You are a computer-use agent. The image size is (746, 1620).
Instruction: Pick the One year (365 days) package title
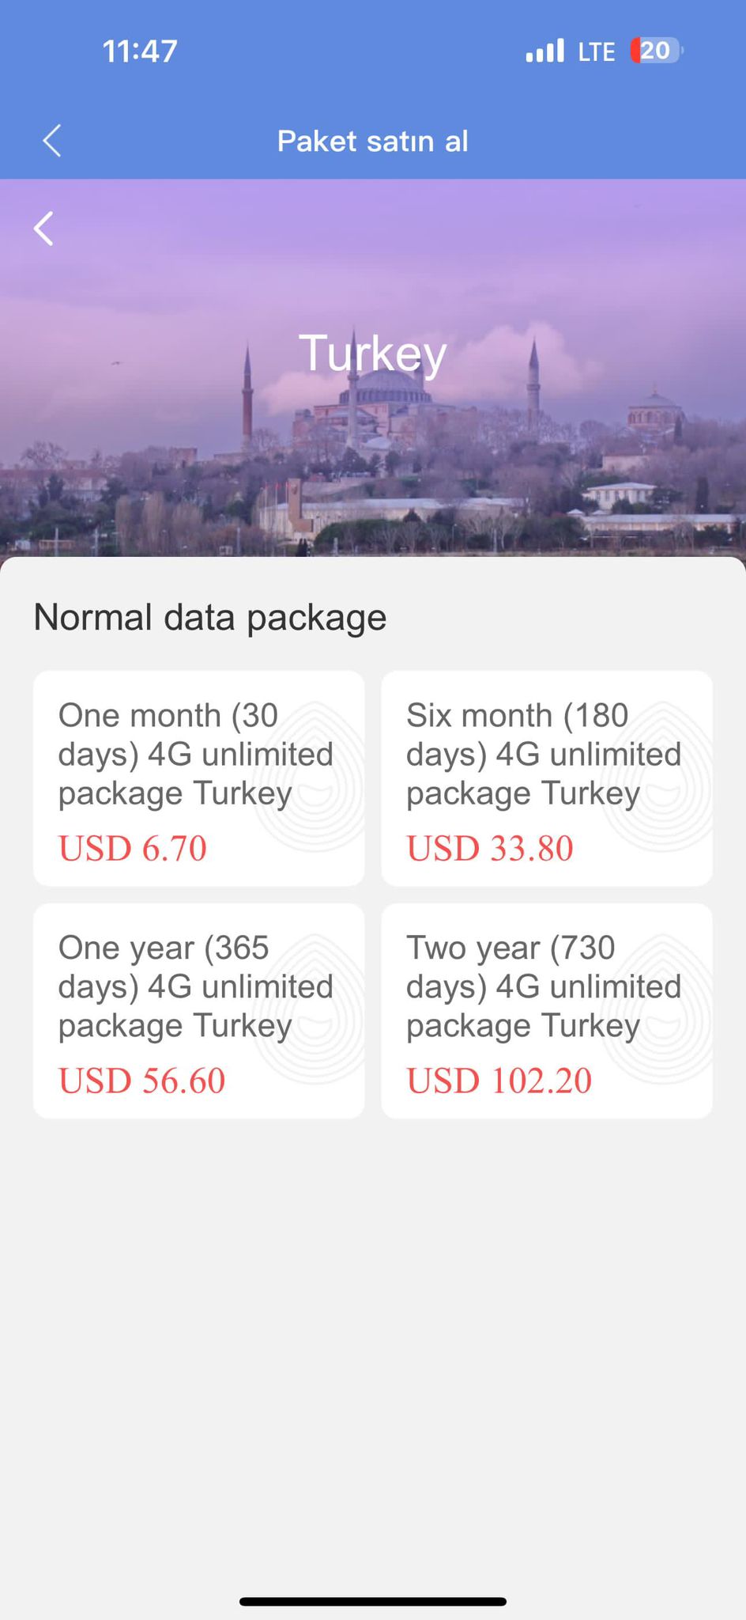[x=195, y=986]
